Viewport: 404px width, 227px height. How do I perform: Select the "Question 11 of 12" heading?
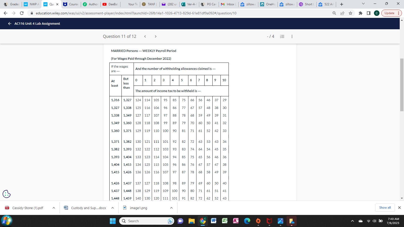(119, 36)
